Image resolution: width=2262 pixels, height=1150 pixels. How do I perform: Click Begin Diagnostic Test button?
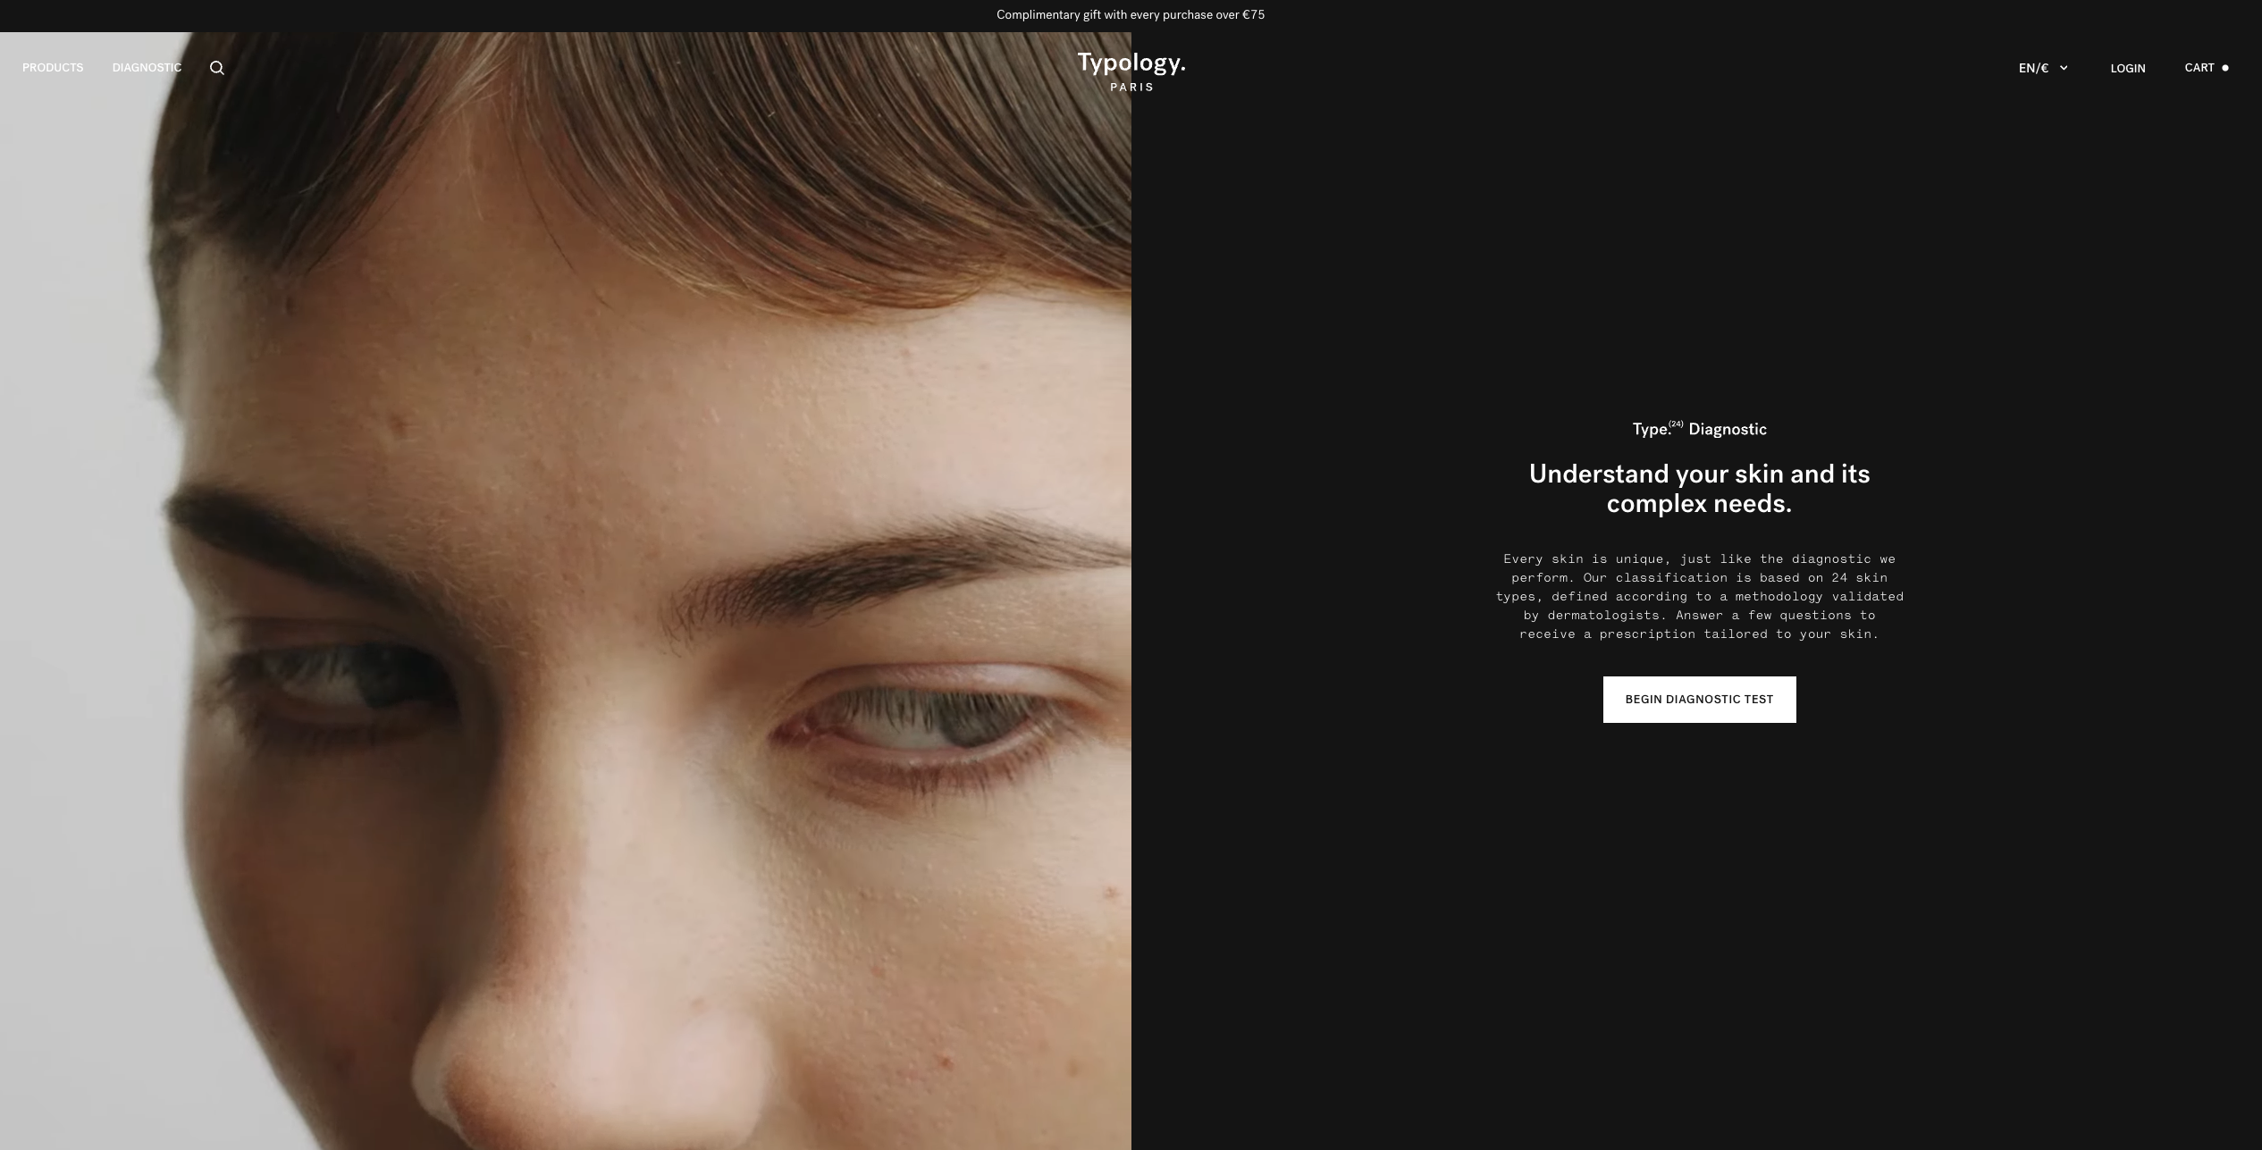1699,700
